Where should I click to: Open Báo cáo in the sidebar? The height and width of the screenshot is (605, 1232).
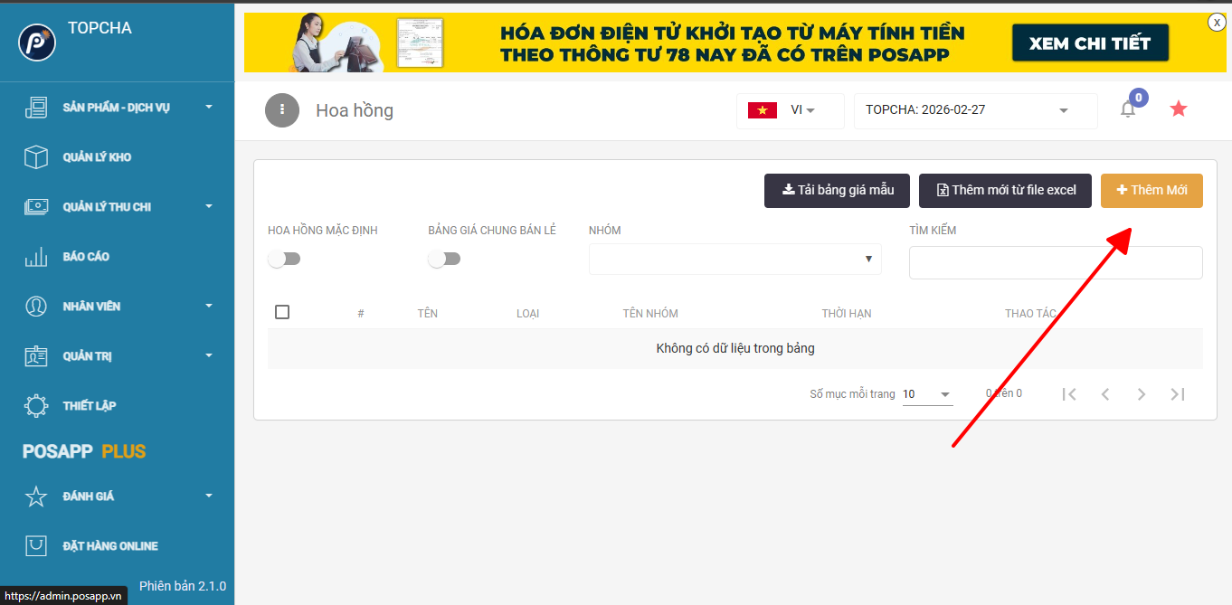[86, 257]
